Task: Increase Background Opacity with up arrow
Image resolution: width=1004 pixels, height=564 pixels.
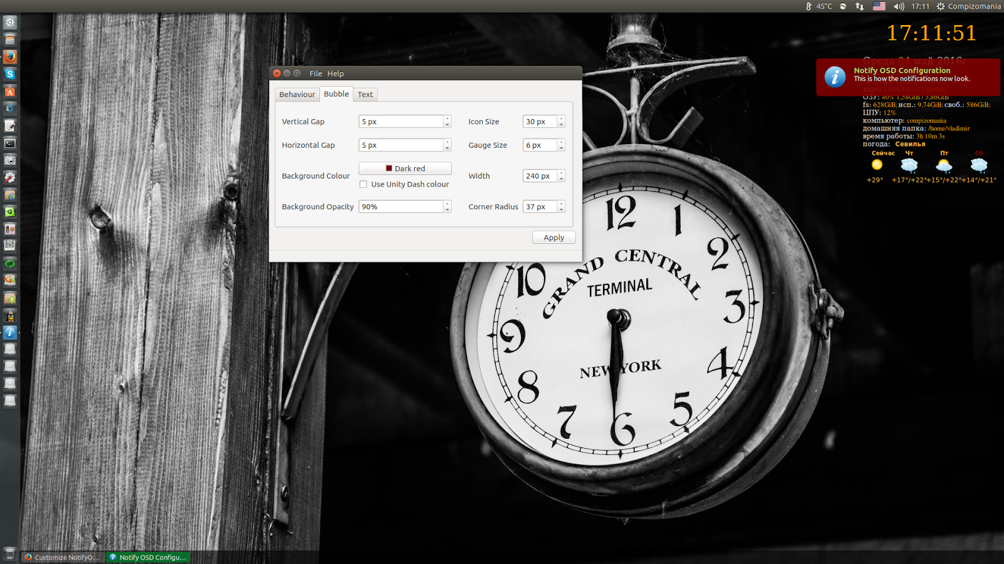Action: point(447,204)
